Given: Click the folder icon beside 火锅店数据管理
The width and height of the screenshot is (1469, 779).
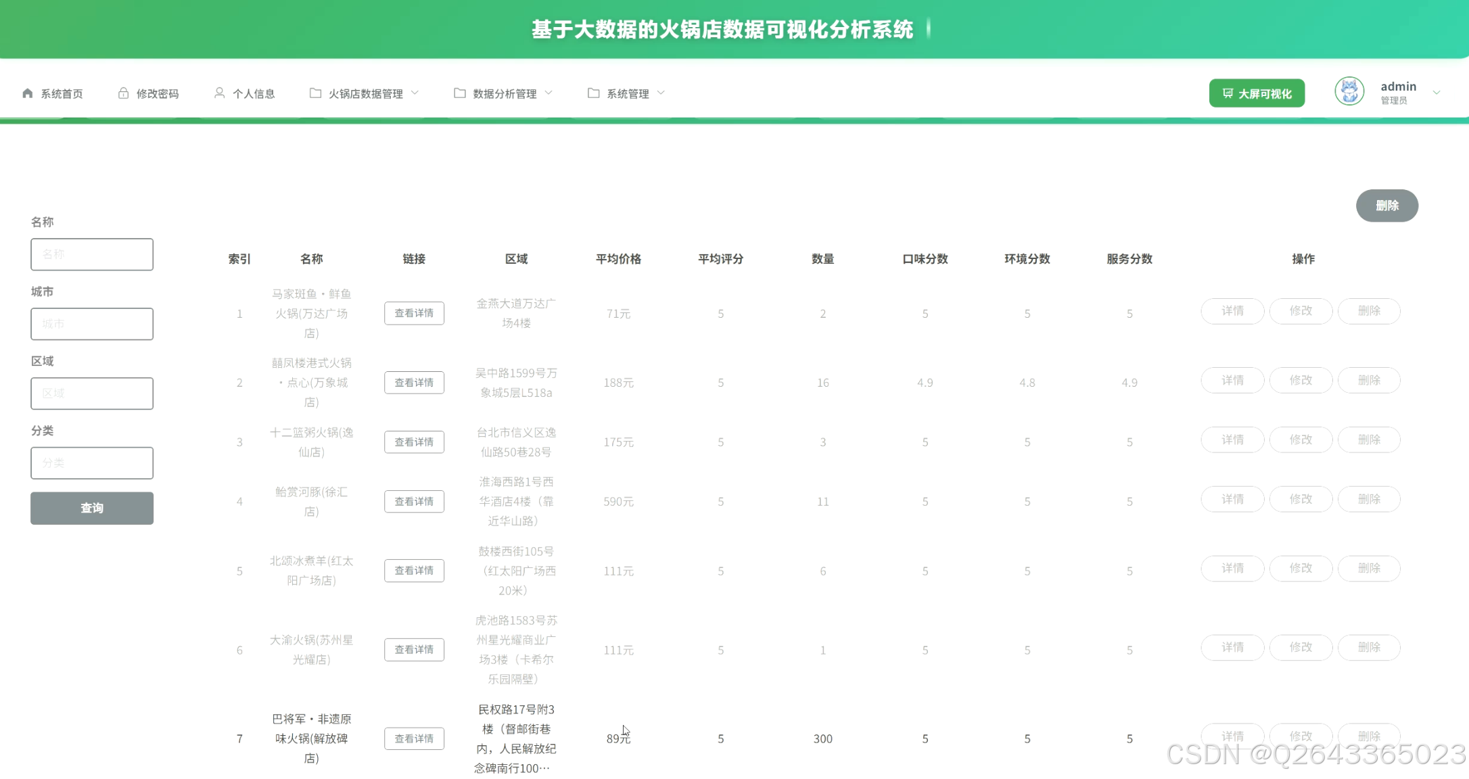Looking at the screenshot, I should coord(315,93).
